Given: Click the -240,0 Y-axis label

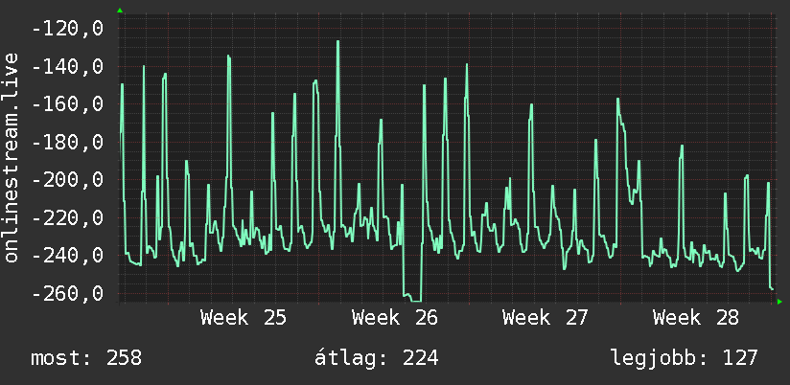Looking at the screenshot, I should click(67, 256).
